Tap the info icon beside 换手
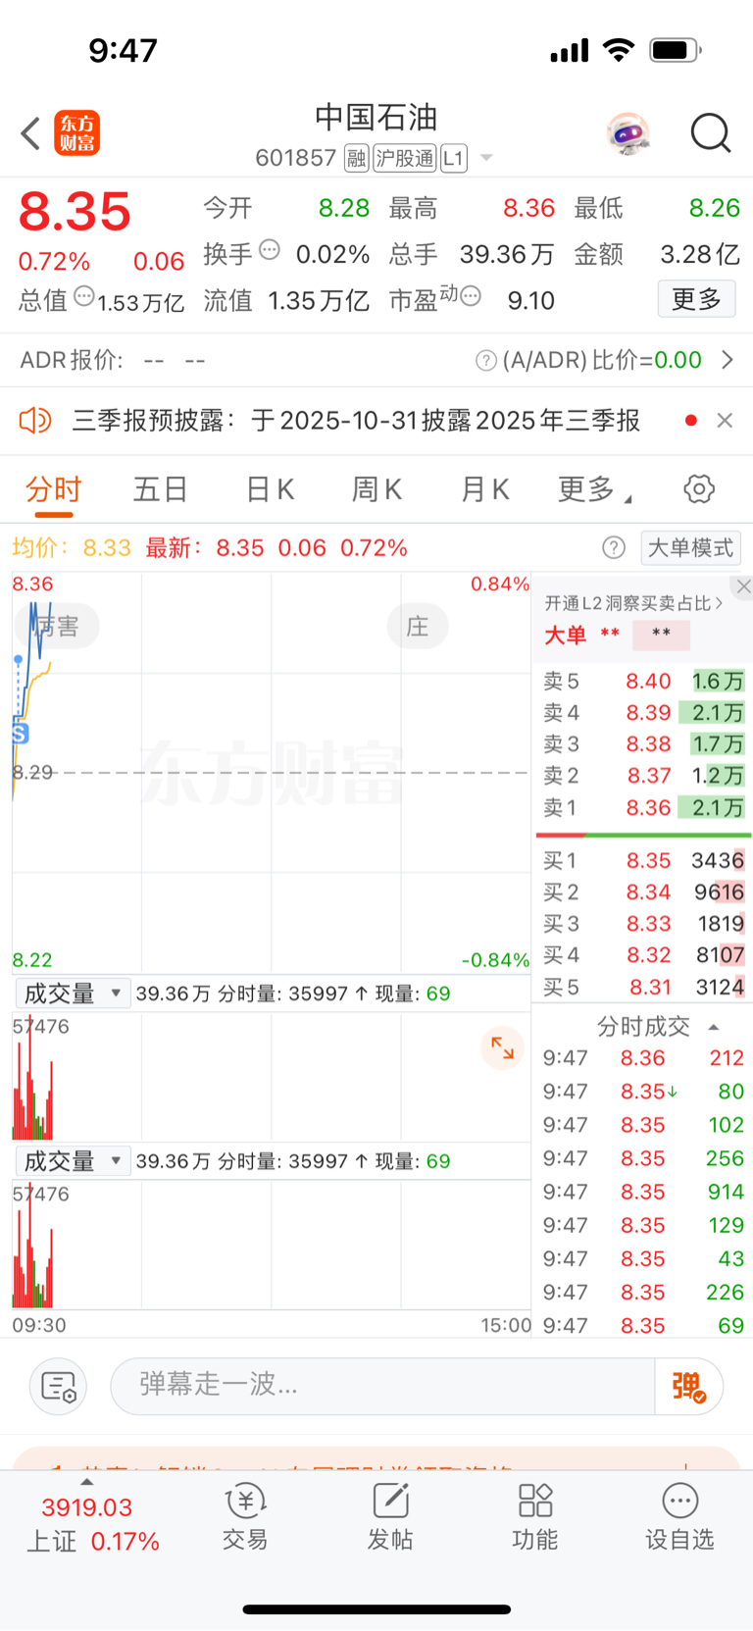753x1631 pixels. (x=270, y=250)
